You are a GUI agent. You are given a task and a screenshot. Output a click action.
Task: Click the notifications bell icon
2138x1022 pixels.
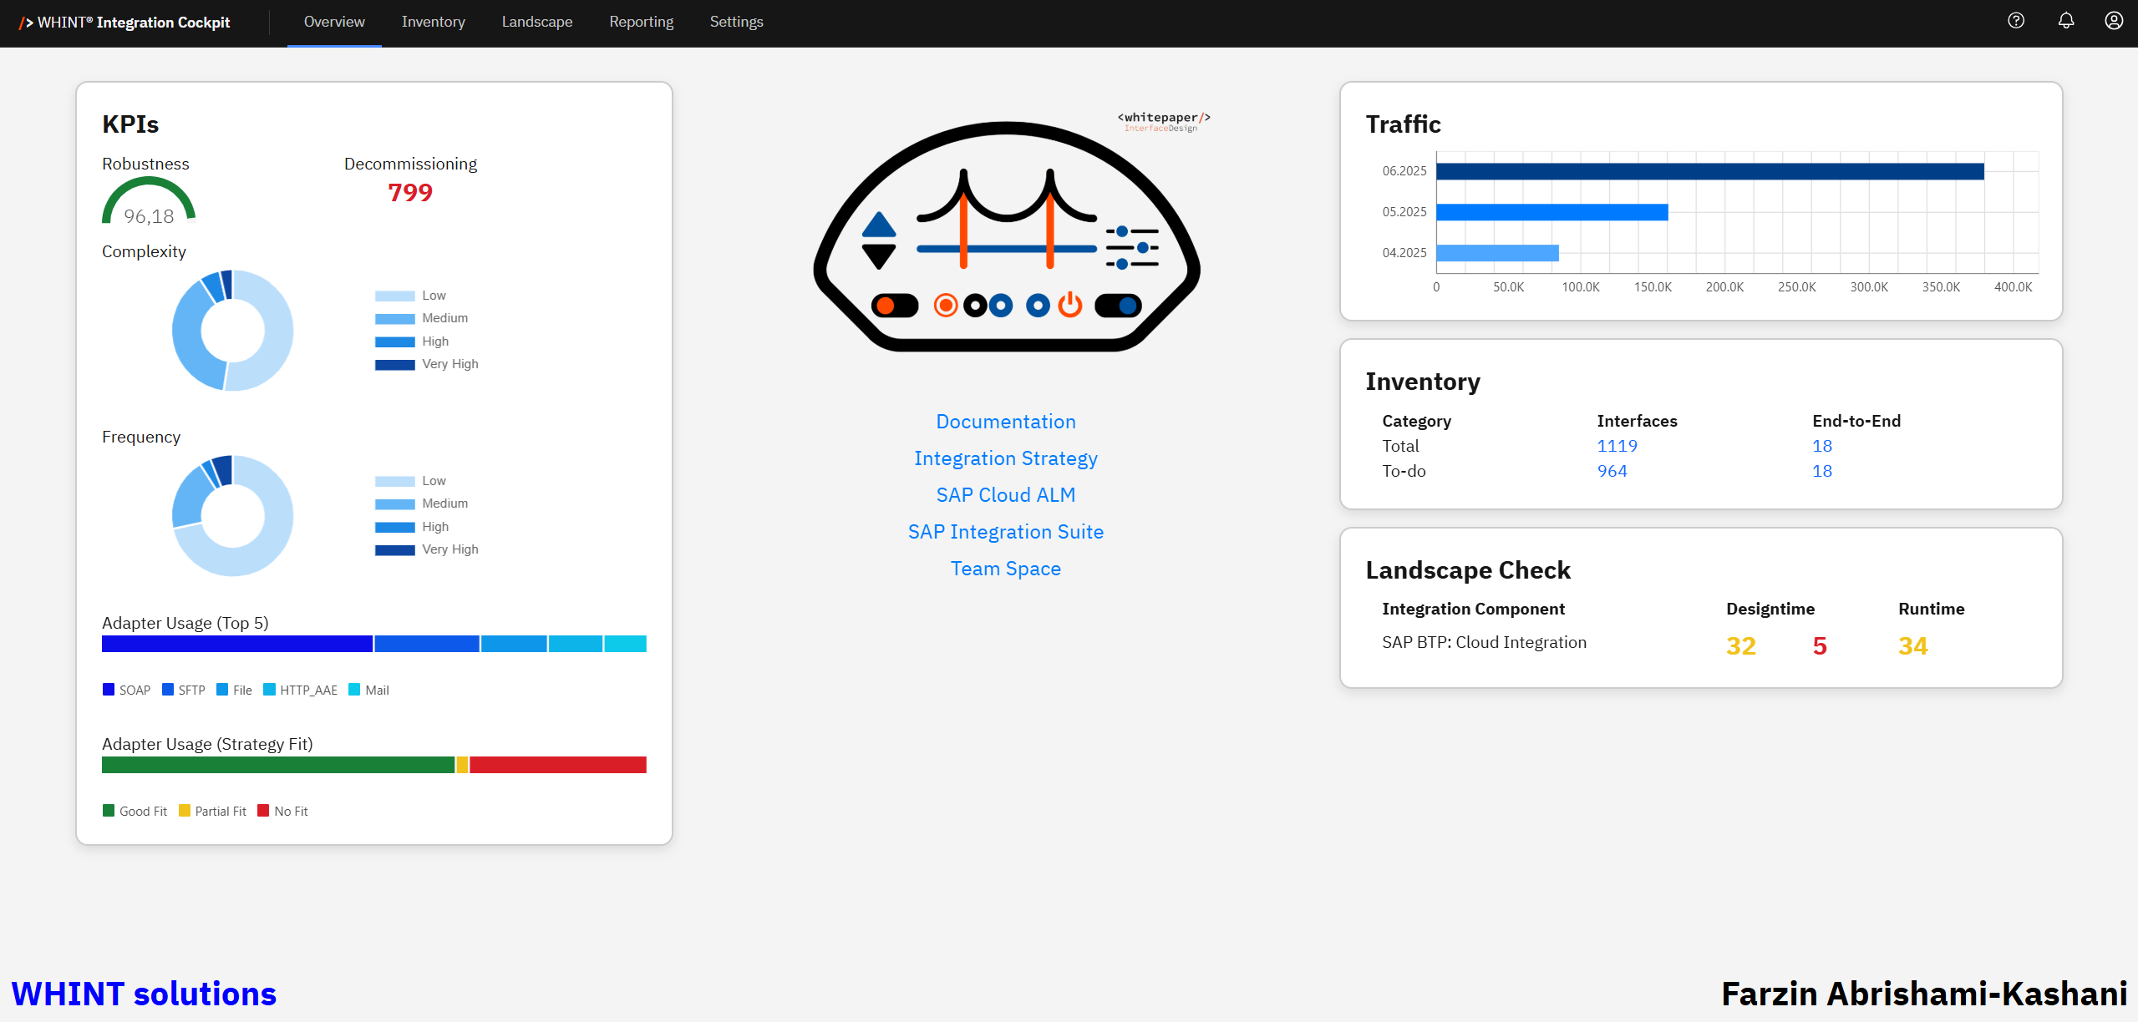[2065, 21]
